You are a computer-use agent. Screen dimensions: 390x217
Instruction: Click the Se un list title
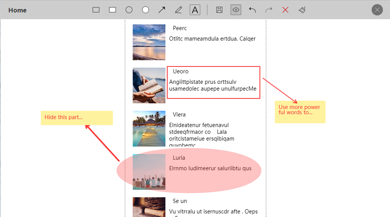180,201
